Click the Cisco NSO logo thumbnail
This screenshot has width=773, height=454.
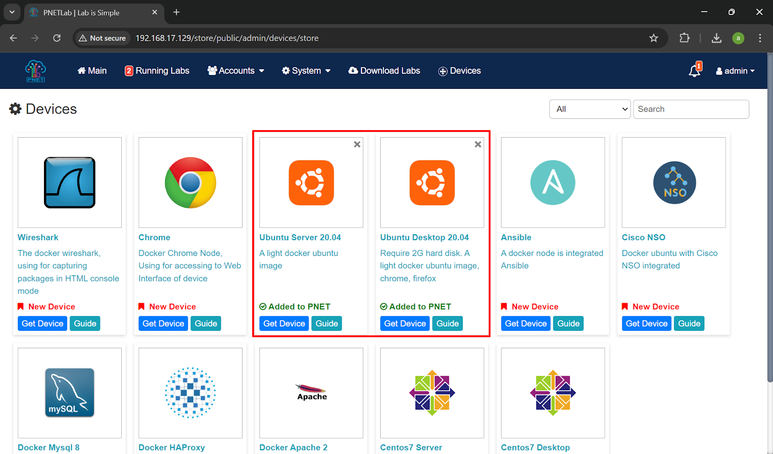click(x=674, y=183)
